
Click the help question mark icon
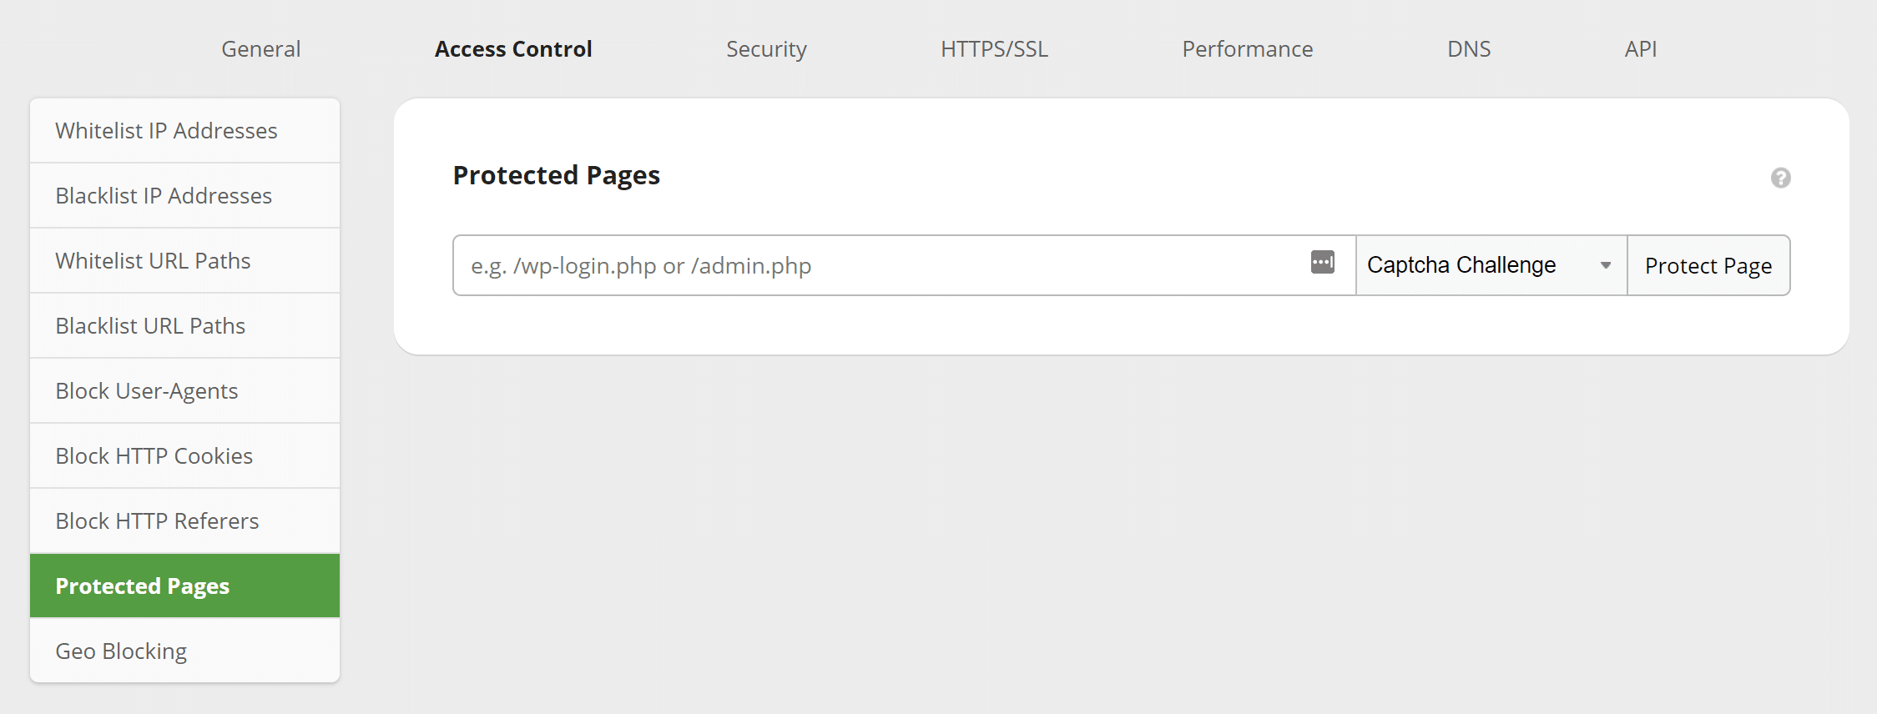point(1780,178)
